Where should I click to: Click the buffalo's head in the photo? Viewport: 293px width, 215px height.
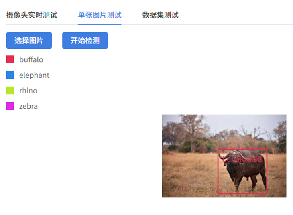click(x=231, y=159)
